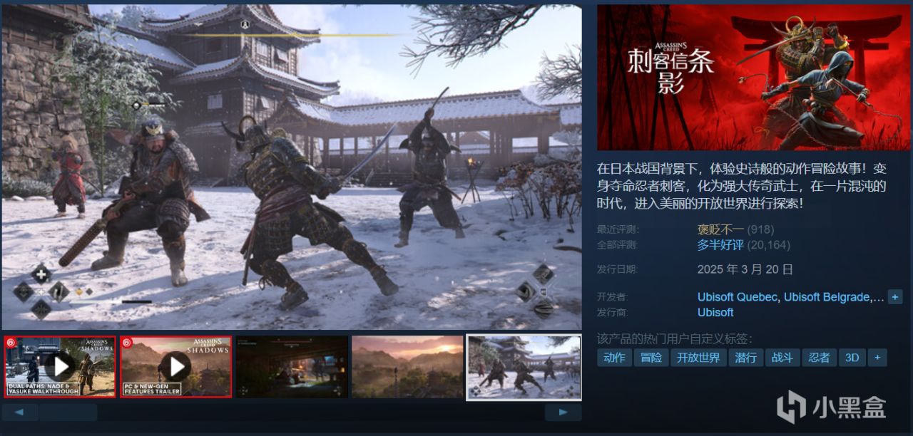Click the 发行日期 label

coord(618,269)
